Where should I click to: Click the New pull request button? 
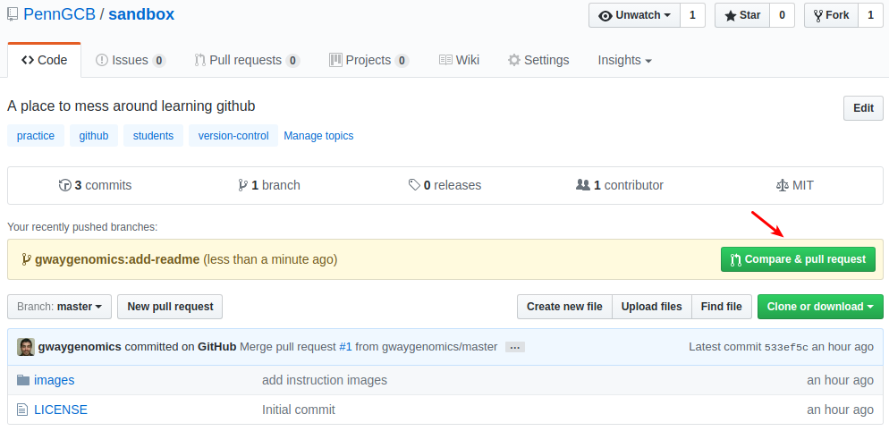[170, 306]
